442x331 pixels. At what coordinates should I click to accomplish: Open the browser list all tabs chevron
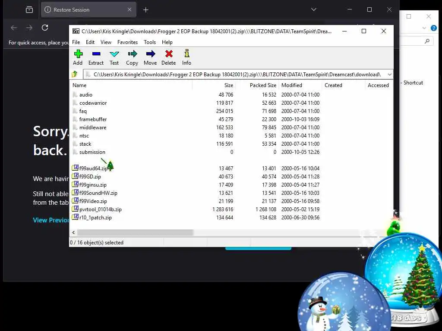tap(314, 9)
